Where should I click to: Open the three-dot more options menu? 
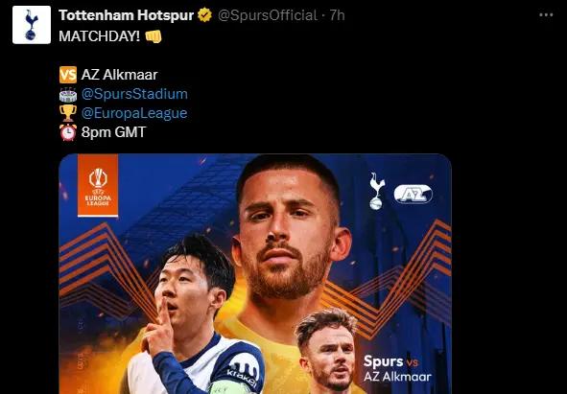(546, 14)
